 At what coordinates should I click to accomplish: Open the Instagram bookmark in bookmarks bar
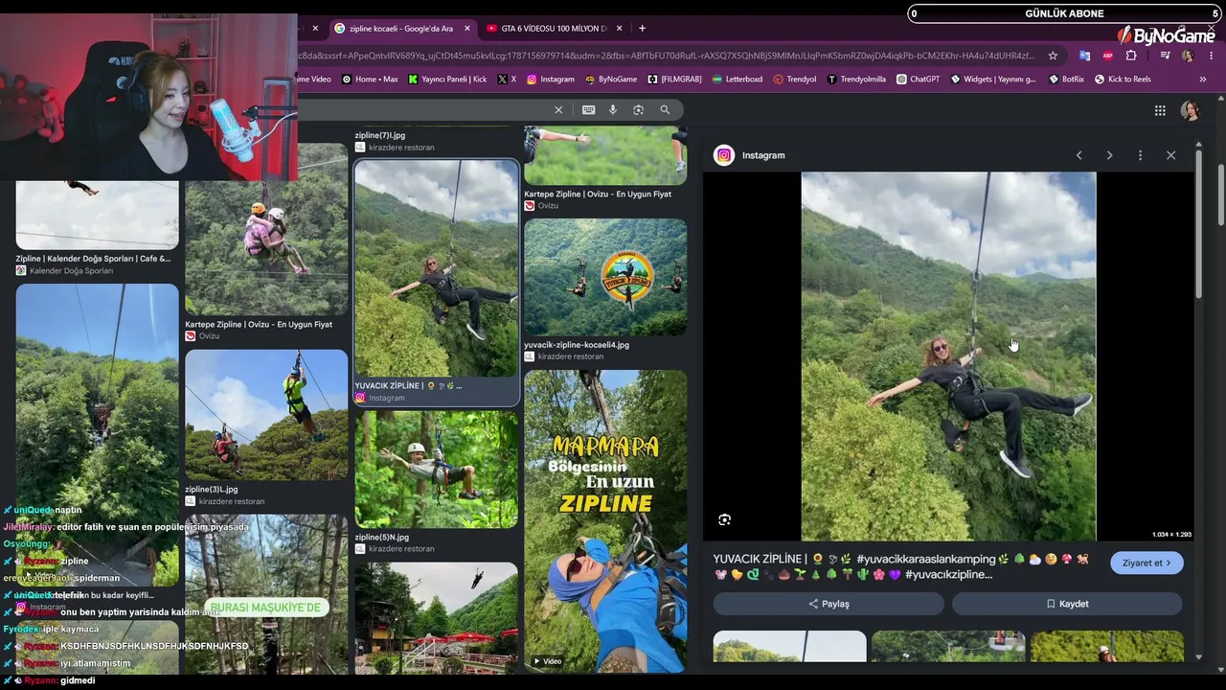pos(551,80)
